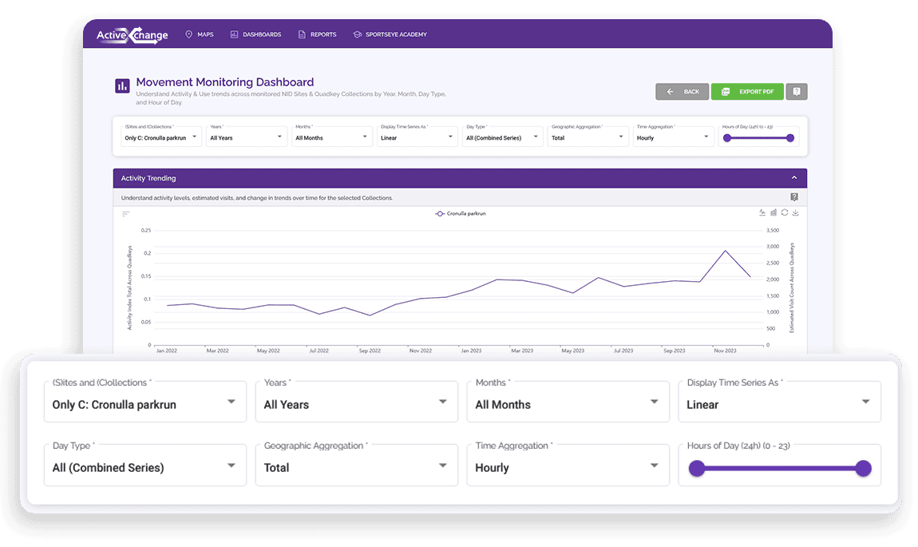
Task: Open Display Time Series As dropdown in enlarged panel
Action: (x=778, y=402)
